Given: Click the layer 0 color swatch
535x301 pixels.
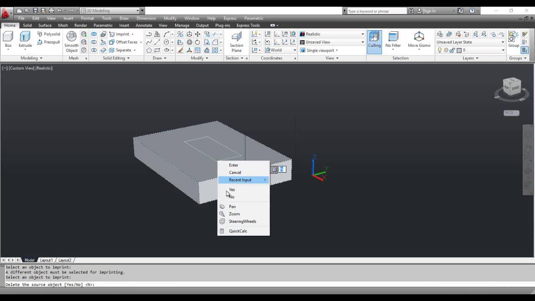Looking at the screenshot, I should tap(459, 50).
